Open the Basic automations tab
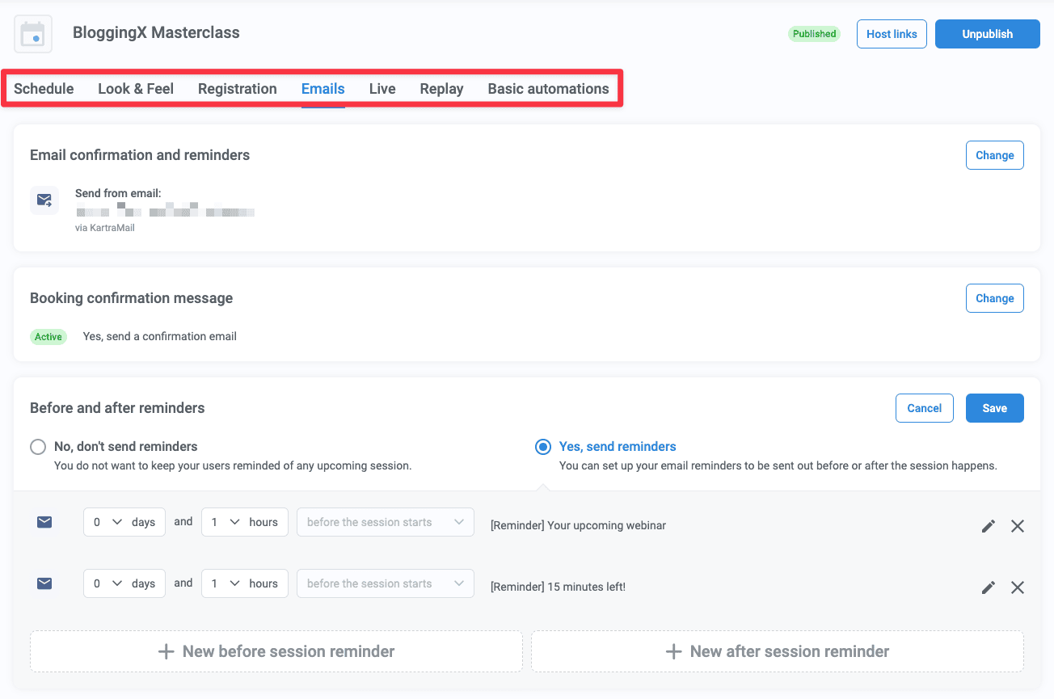1054x699 pixels. 548,89
